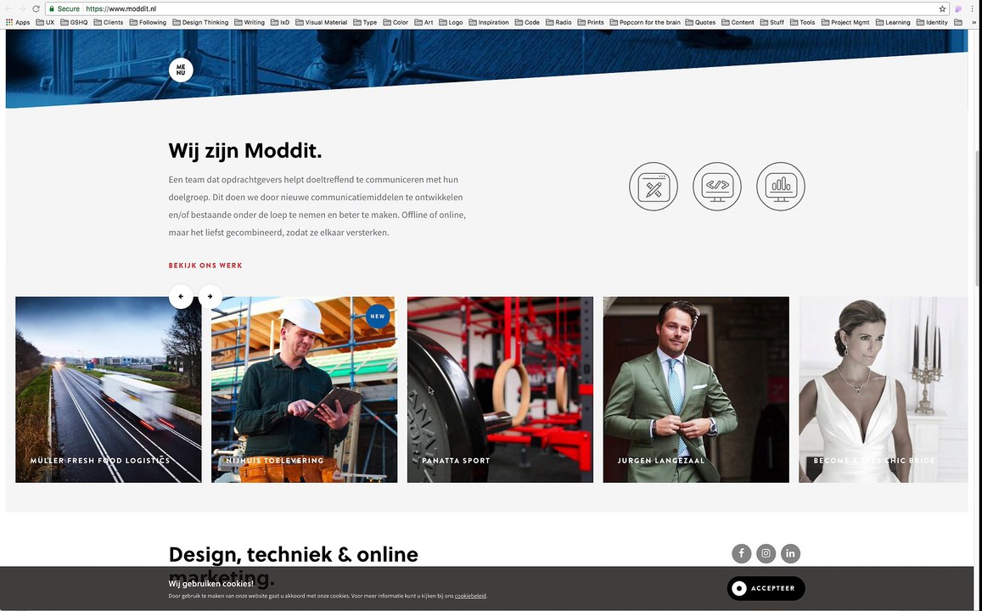Click the NEW badge on Nijhuis card
The height and width of the screenshot is (611, 982).
pyautogui.click(x=378, y=317)
